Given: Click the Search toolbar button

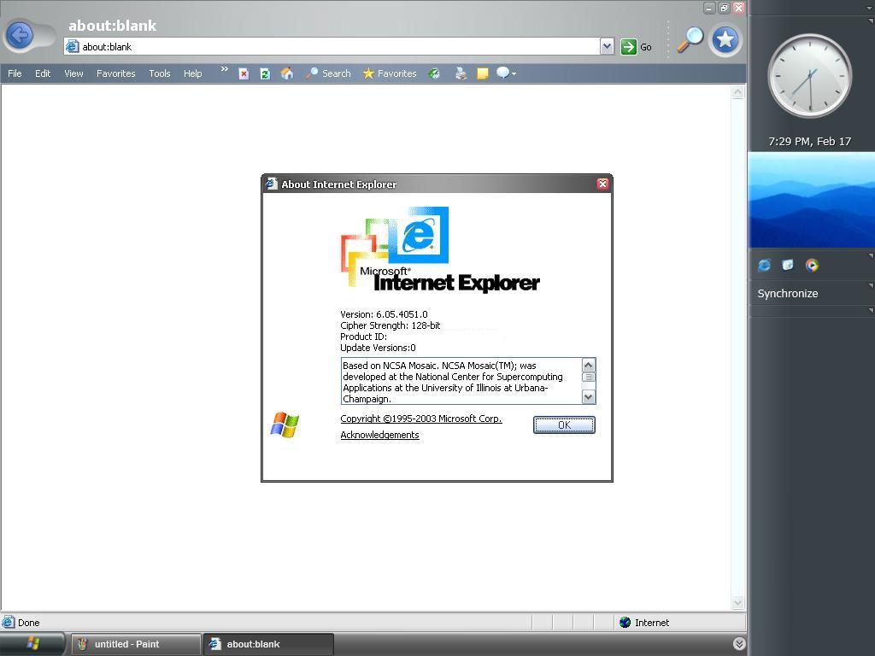Looking at the screenshot, I should tap(329, 73).
